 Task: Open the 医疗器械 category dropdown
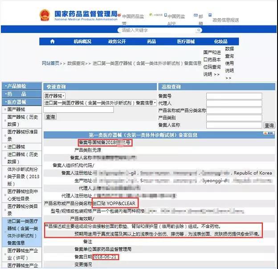click(54, 96)
